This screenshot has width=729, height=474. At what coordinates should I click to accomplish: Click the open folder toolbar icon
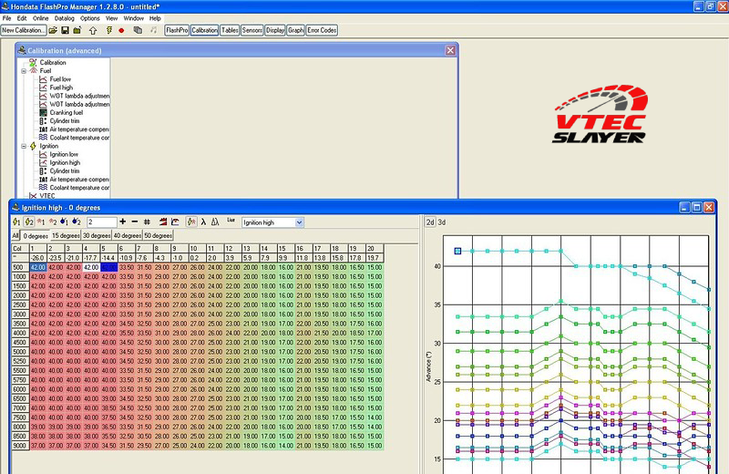tap(53, 30)
